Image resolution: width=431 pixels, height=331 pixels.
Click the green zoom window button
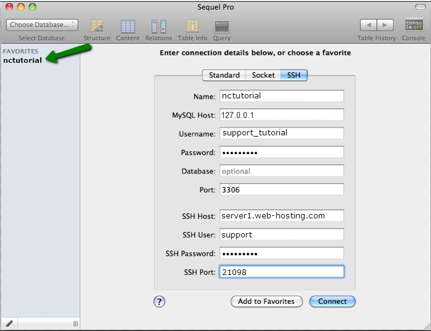click(33, 7)
